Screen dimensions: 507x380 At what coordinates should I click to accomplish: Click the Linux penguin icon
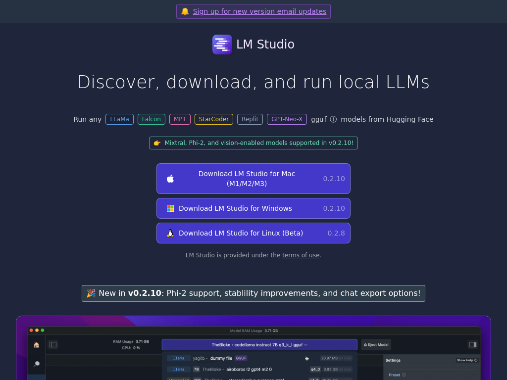(170, 233)
